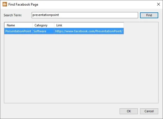Dismiss dialog with the Cancel button

[x=149, y=111]
